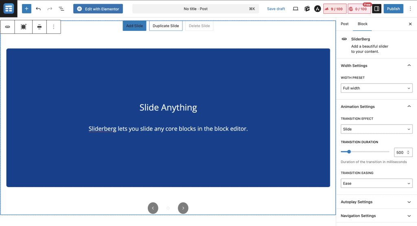Click the select parent block icon

pyautogui.click(x=23, y=27)
